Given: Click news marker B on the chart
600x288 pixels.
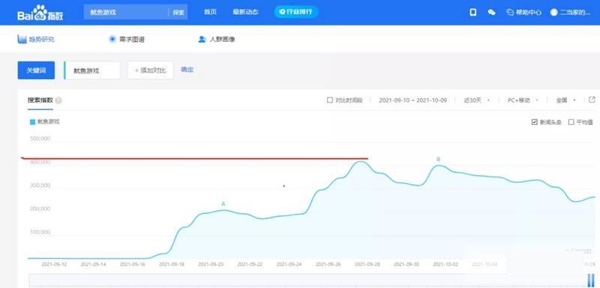Looking at the screenshot, I should 439,159.
